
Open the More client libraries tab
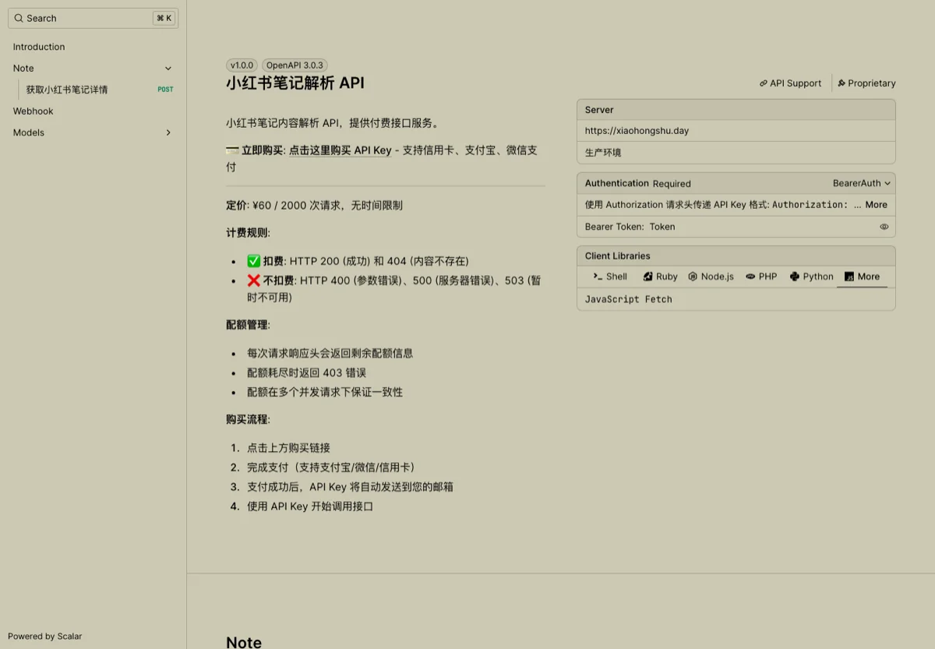(x=862, y=277)
